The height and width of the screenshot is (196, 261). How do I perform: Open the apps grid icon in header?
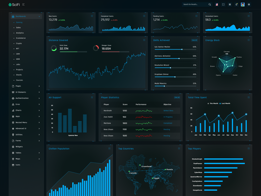(230, 5)
